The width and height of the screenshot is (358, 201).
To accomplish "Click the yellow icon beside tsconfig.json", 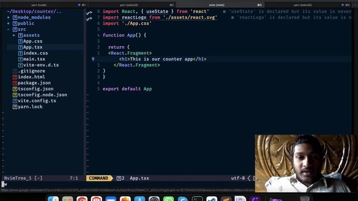I will (x=15, y=89).
